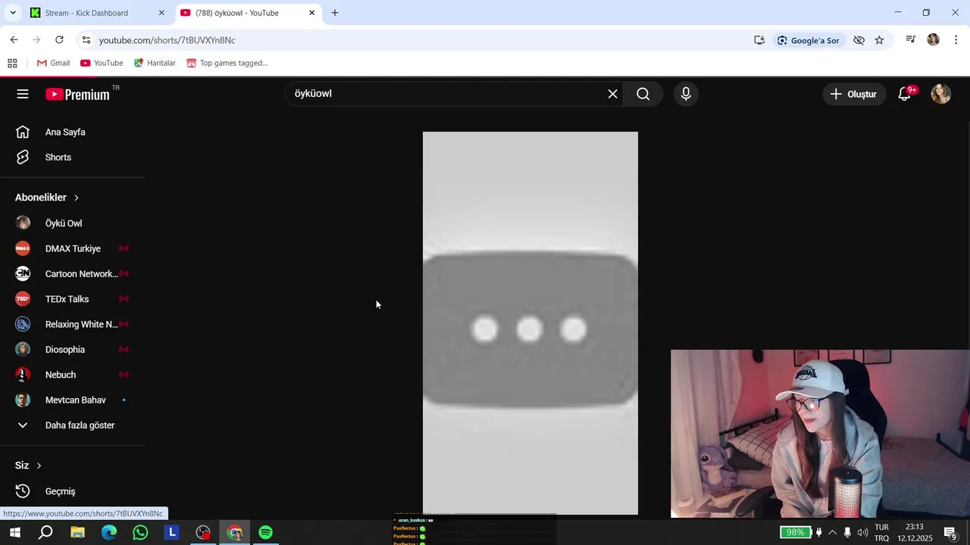Open Chrome from the taskbar
Image resolution: width=970 pixels, height=545 pixels.
234,533
